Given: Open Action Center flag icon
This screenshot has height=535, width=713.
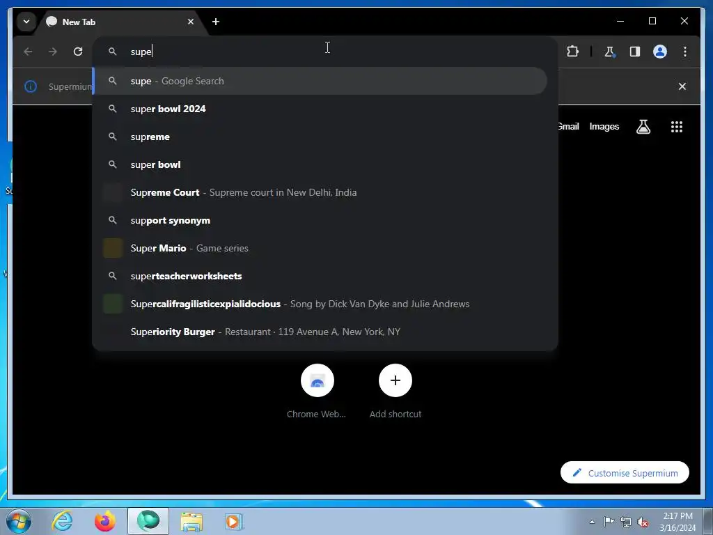Looking at the screenshot, I should pyautogui.click(x=609, y=522).
